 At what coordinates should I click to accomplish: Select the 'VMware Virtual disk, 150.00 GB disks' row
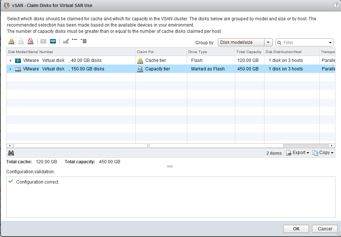(171, 69)
